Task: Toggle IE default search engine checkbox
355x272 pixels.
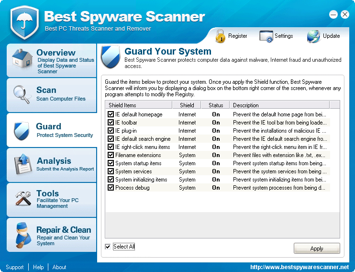Action: [111, 139]
